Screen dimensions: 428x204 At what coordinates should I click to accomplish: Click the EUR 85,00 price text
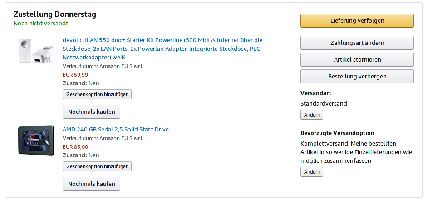point(75,147)
